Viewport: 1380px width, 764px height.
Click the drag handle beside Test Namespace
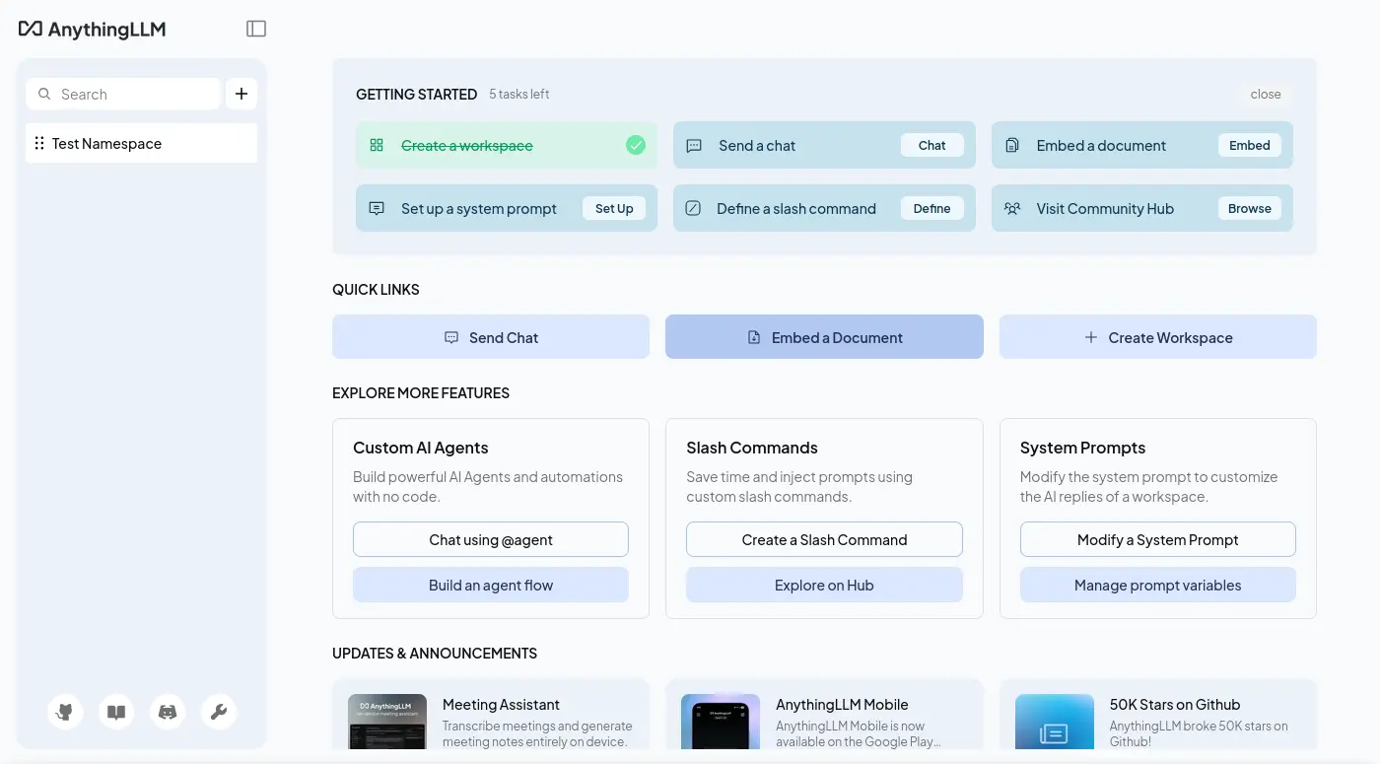[x=39, y=143]
